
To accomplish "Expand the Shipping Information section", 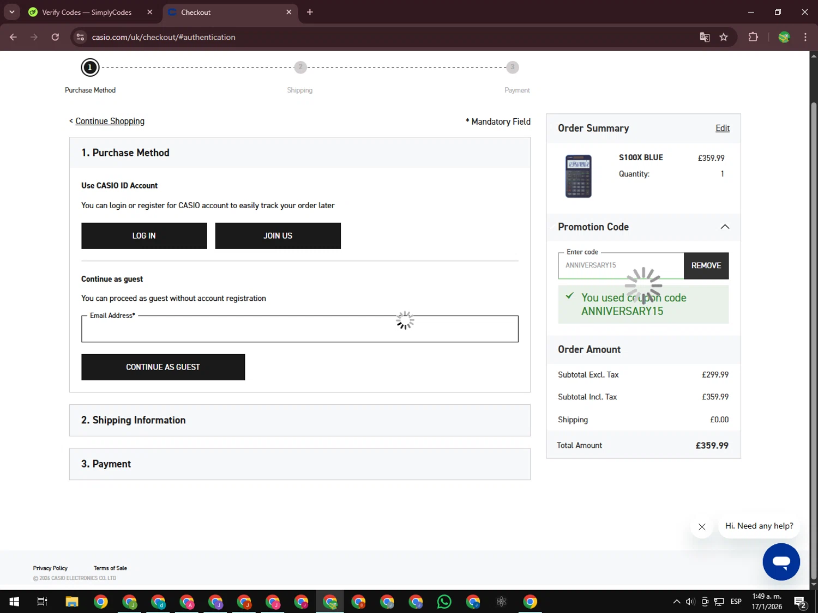I will point(299,420).
